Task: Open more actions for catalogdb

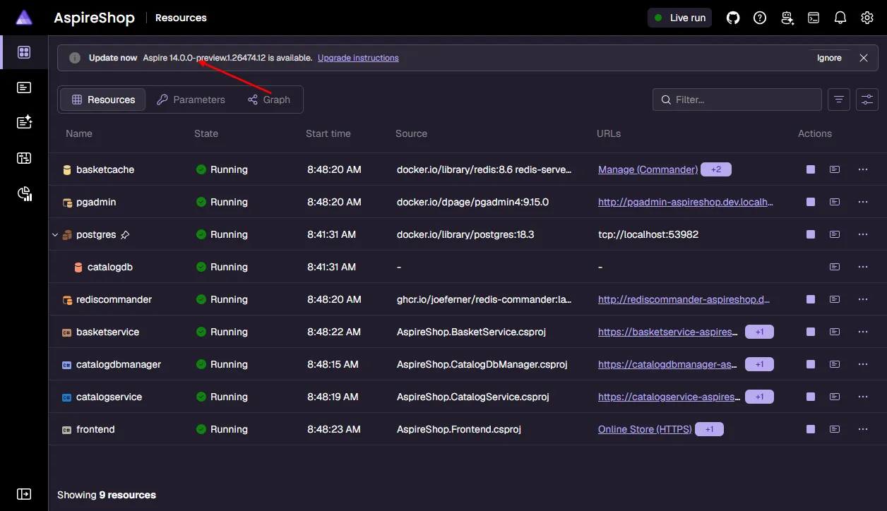Action: click(x=862, y=267)
